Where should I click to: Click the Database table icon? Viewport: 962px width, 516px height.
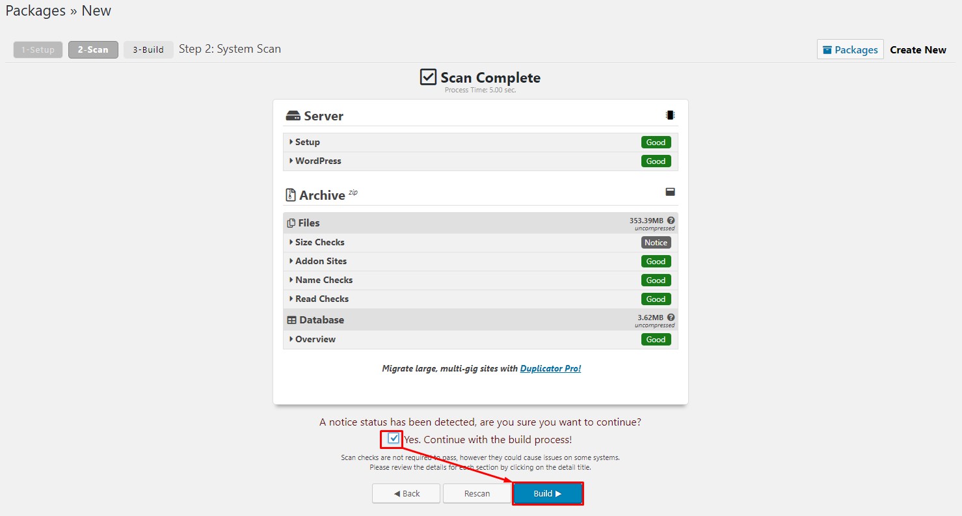pyautogui.click(x=291, y=320)
